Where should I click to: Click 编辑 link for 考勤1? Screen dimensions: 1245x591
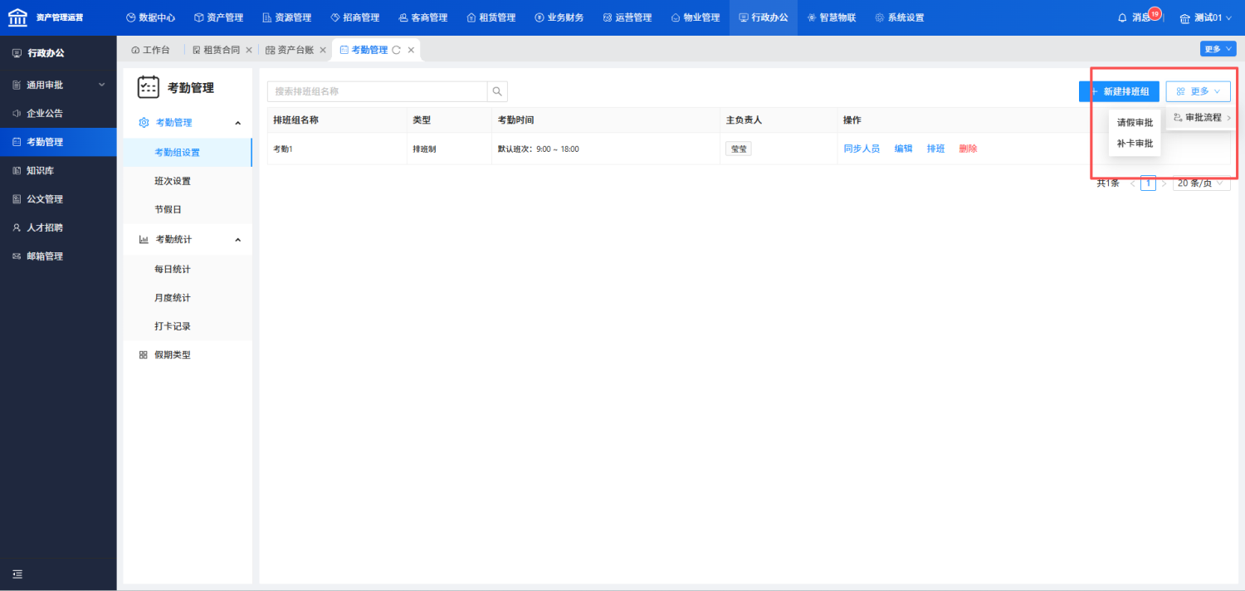tap(903, 149)
